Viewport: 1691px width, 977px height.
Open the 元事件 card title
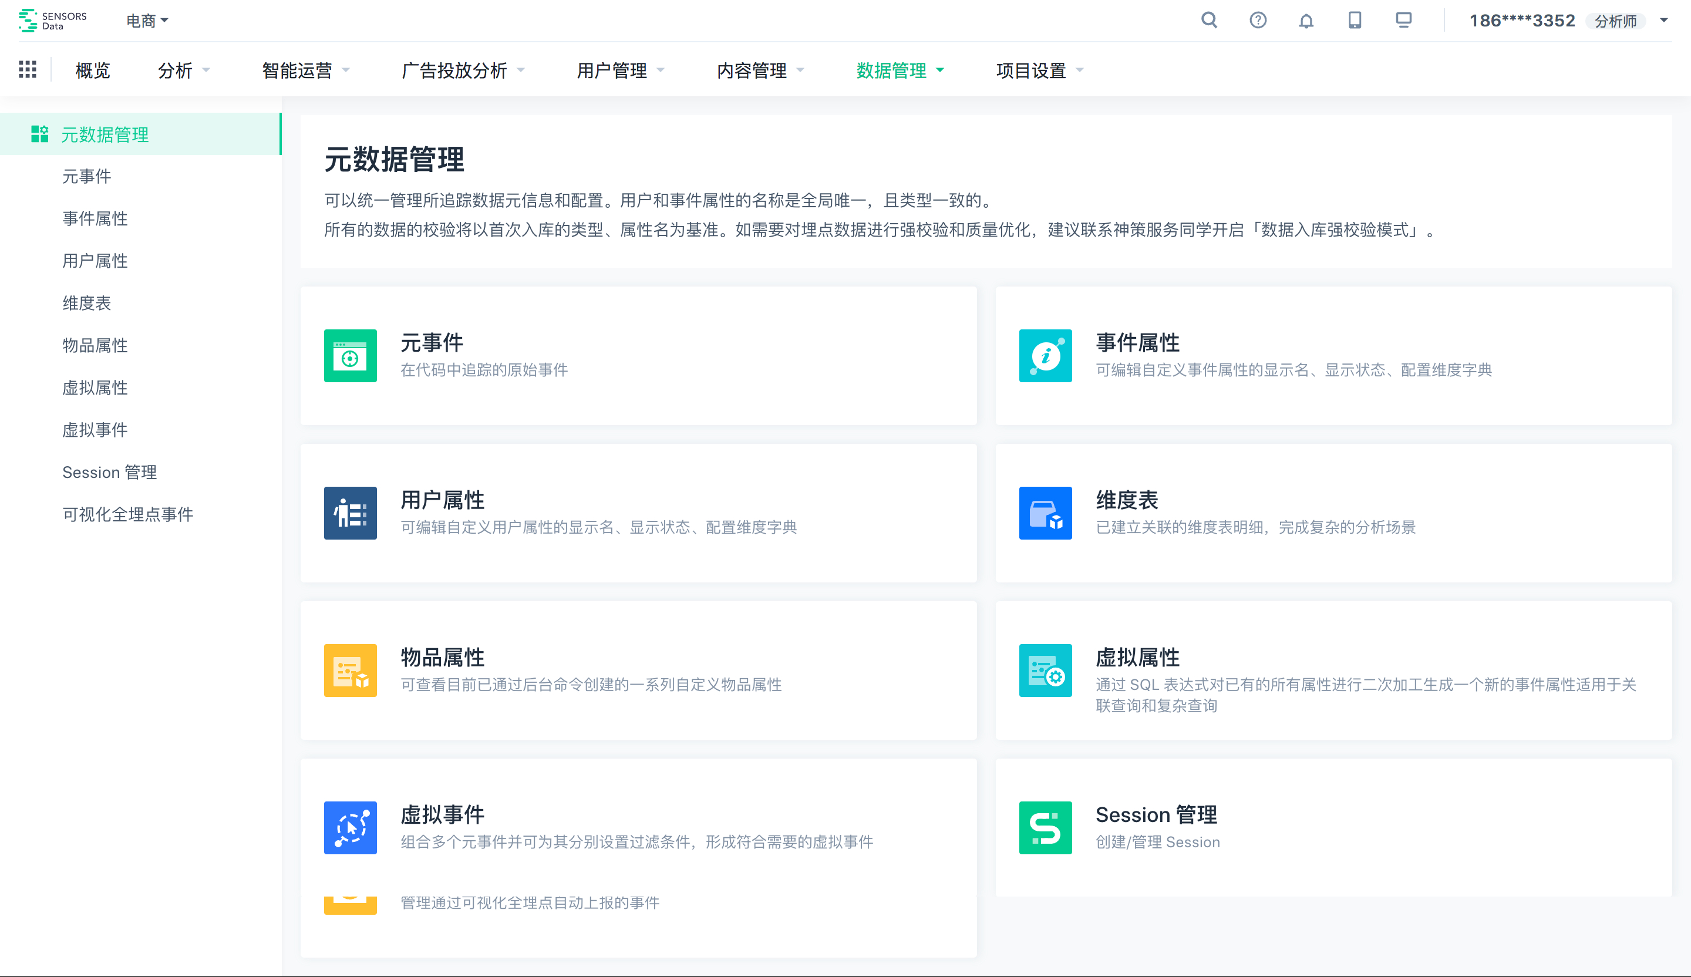[432, 343]
